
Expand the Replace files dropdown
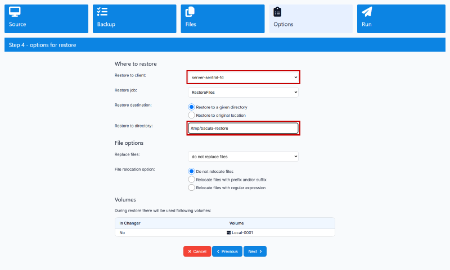[x=243, y=157]
